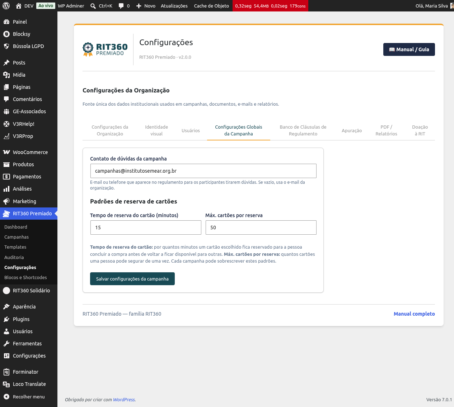Open WordPress Configurações in left sidebar

[x=29, y=356]
